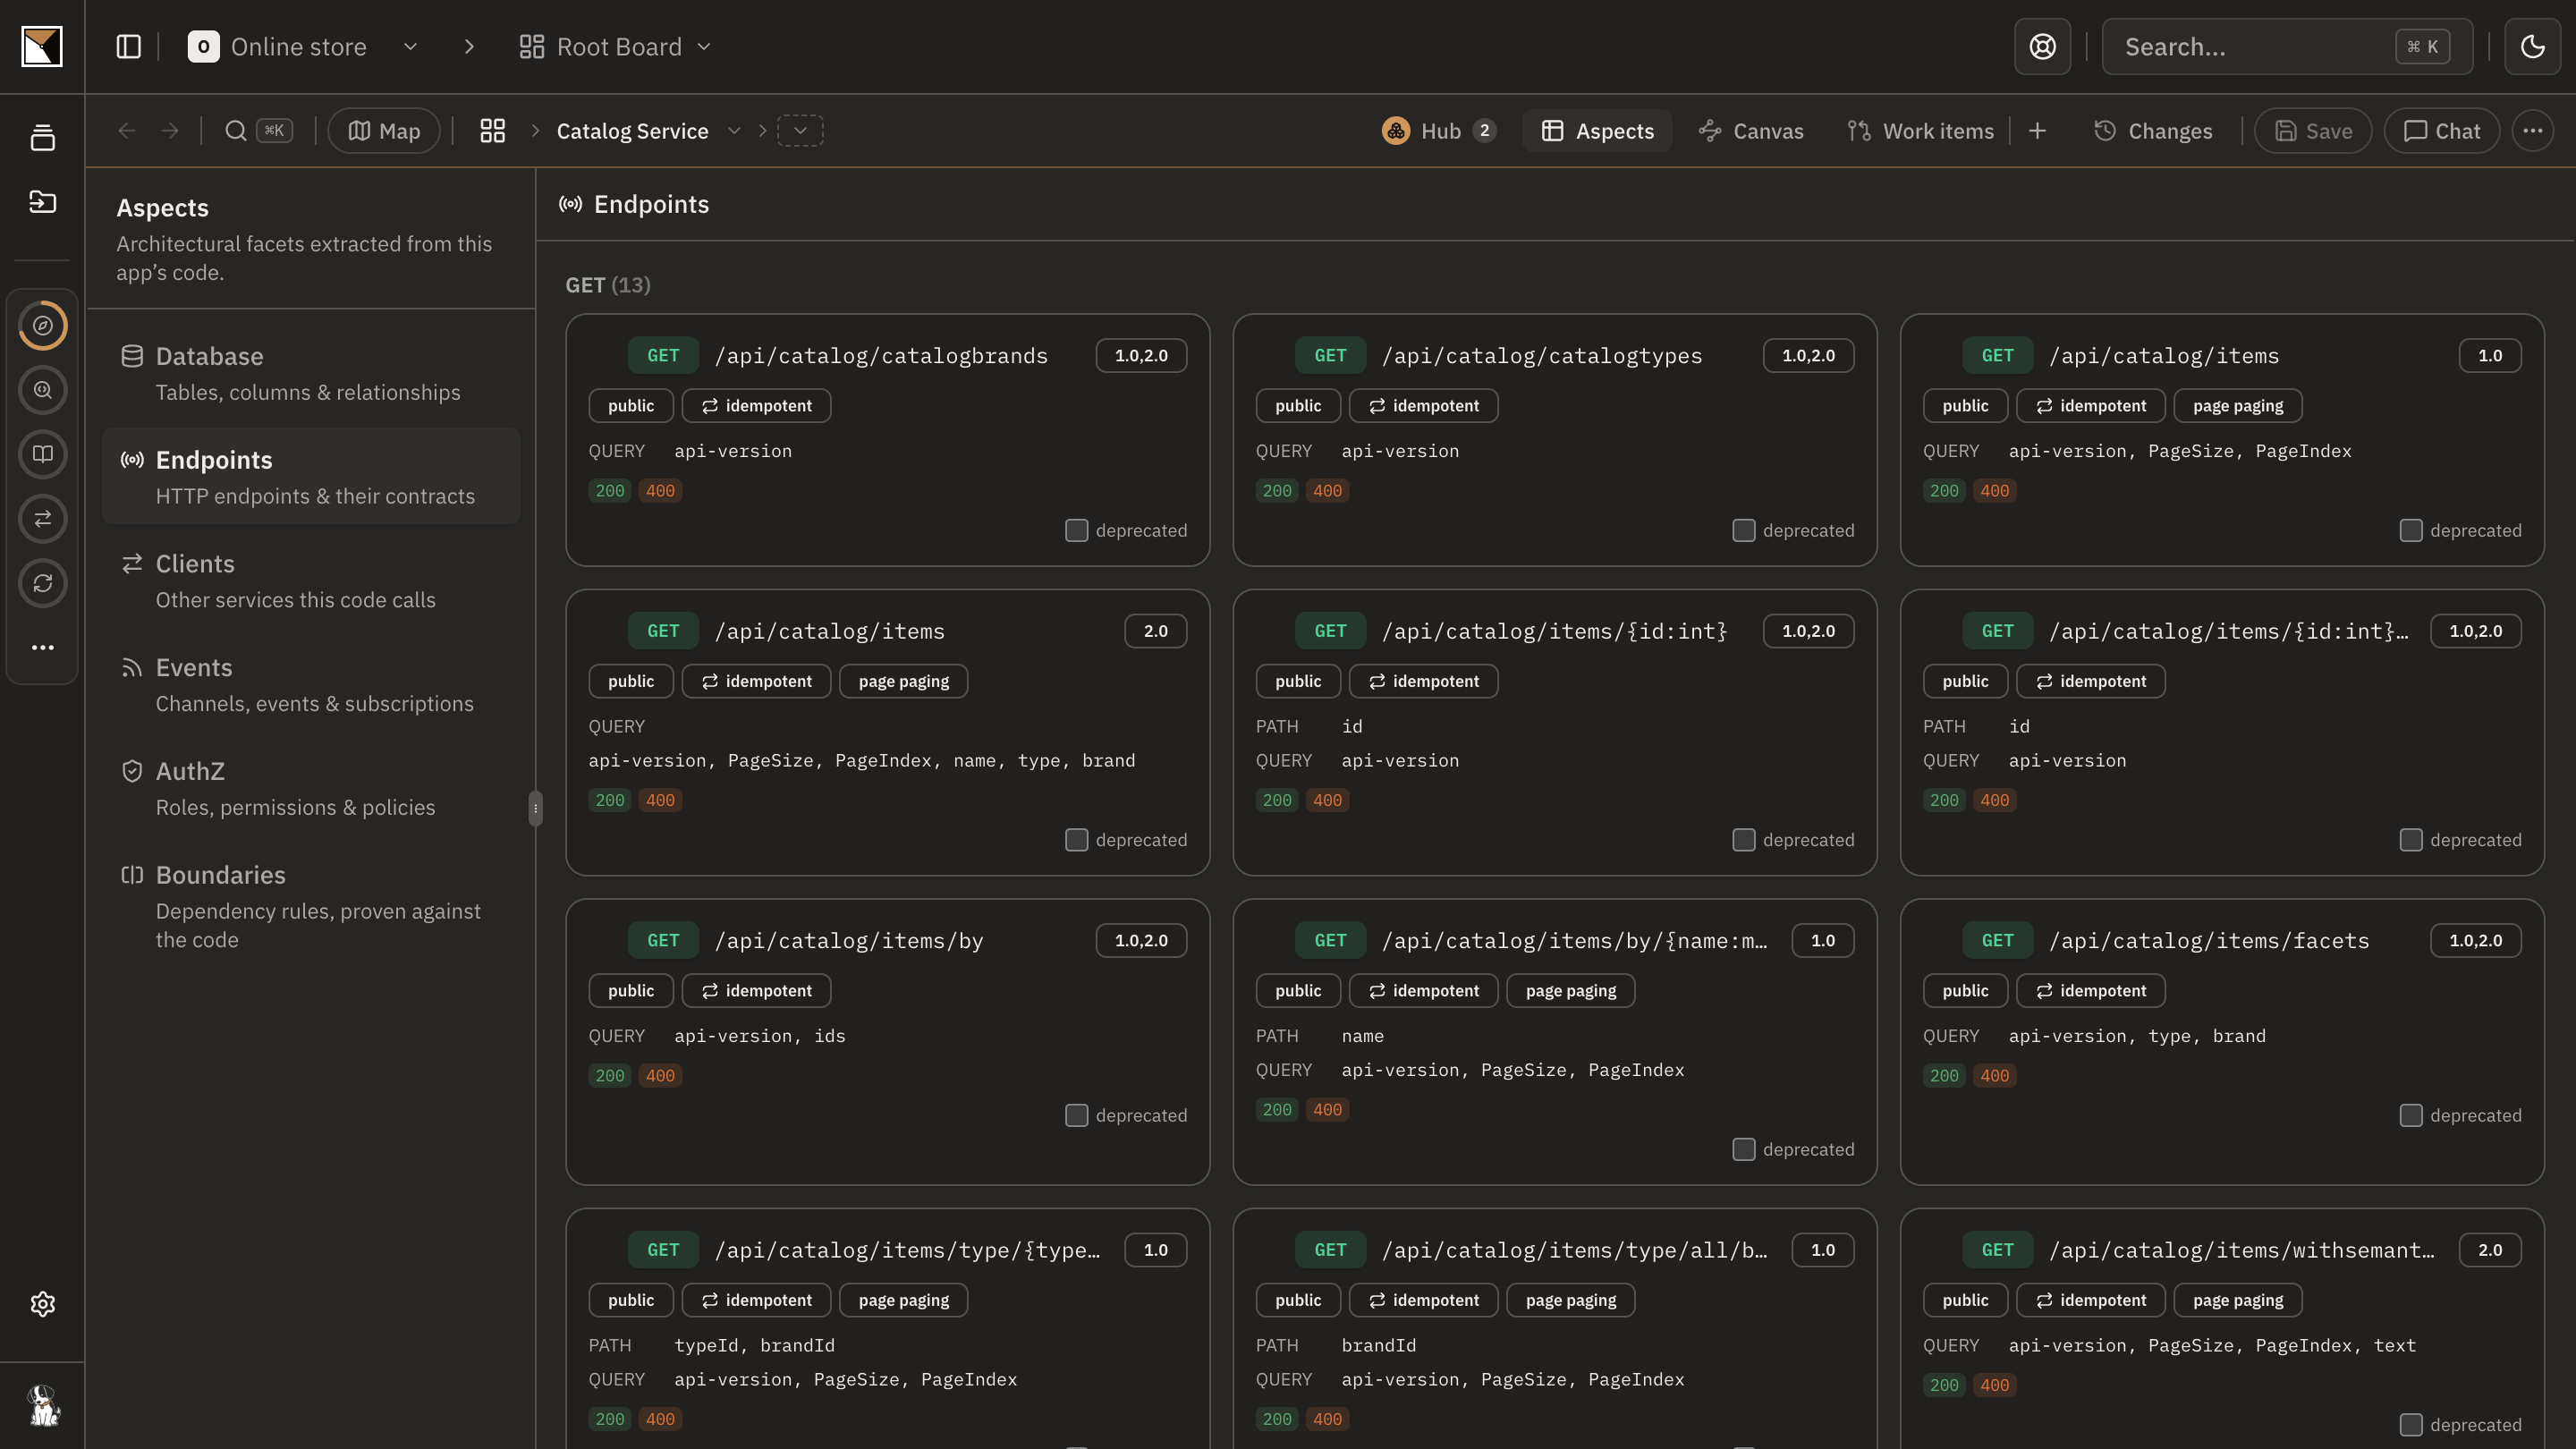Toggle the sidebar panel icon
This screenshot has width=2576, height=1449.
pyautogui.click(x=128, y=47)
